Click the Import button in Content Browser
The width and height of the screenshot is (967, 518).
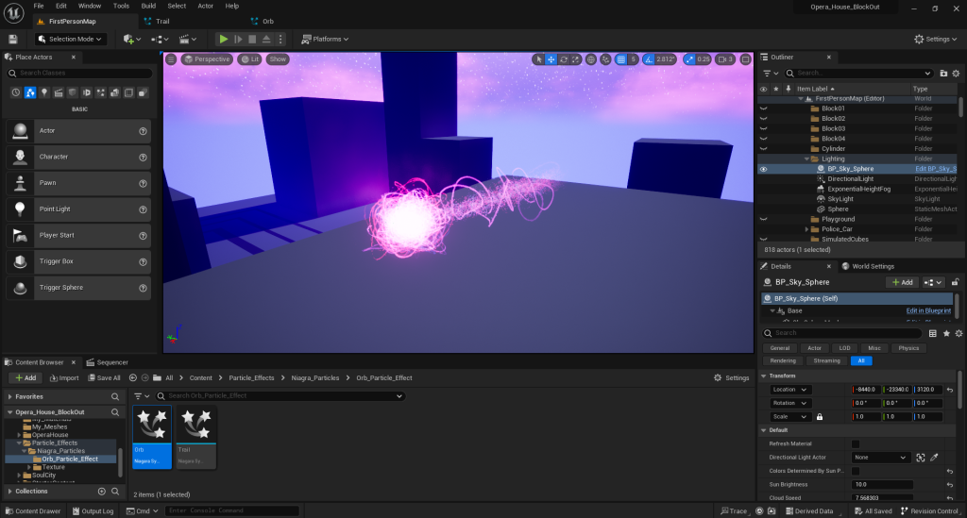click(x=63, y=377)
